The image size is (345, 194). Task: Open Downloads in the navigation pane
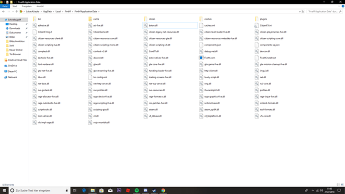14,28
